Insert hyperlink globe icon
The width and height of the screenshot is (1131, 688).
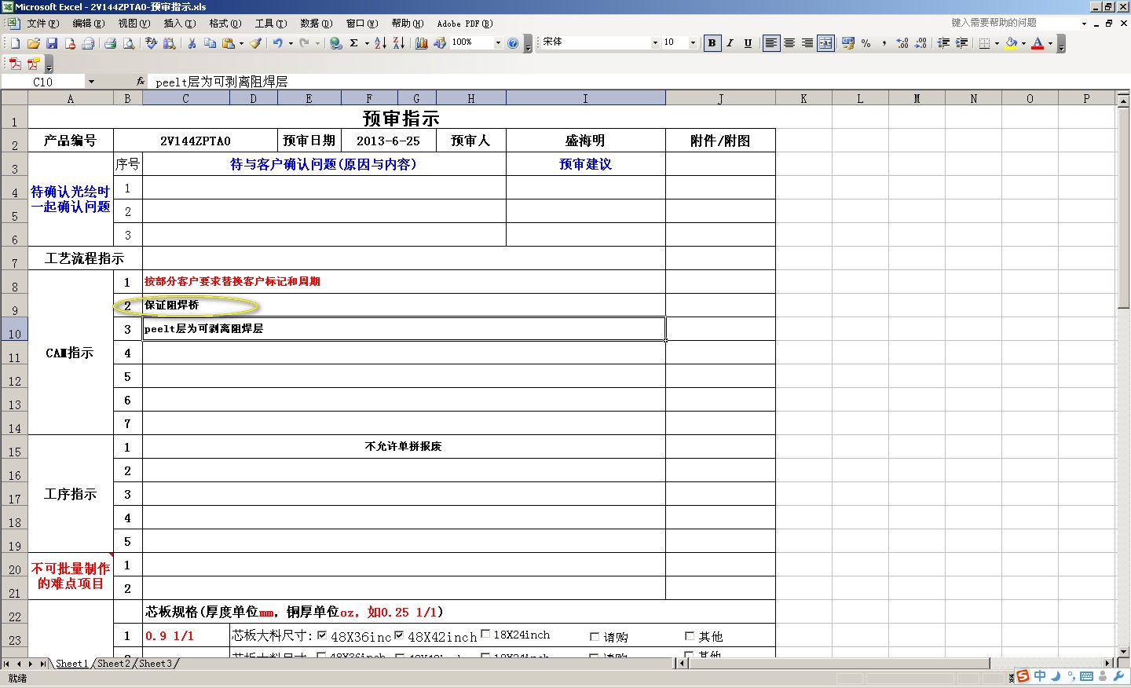(336, 43)
